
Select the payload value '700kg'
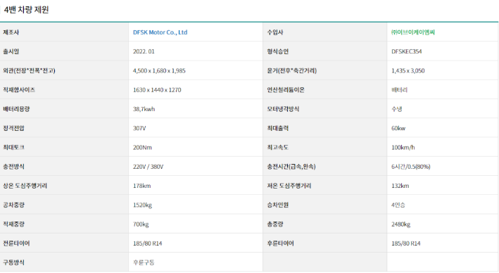tap(141, 224)
